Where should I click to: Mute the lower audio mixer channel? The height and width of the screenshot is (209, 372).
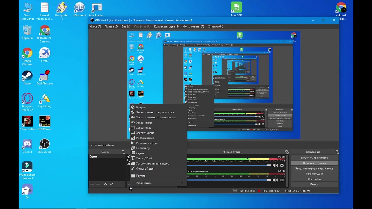point(275,180)
